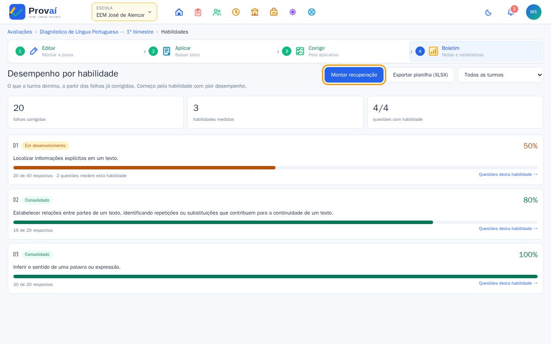Open notifications bell with badge 2

(x=511, y=12)
